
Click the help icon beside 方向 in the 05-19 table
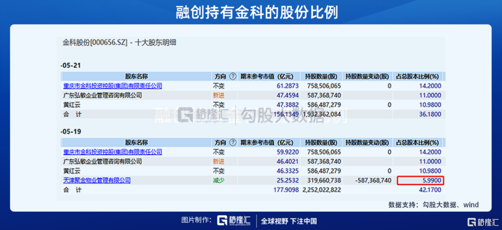[x=233, y=143]
